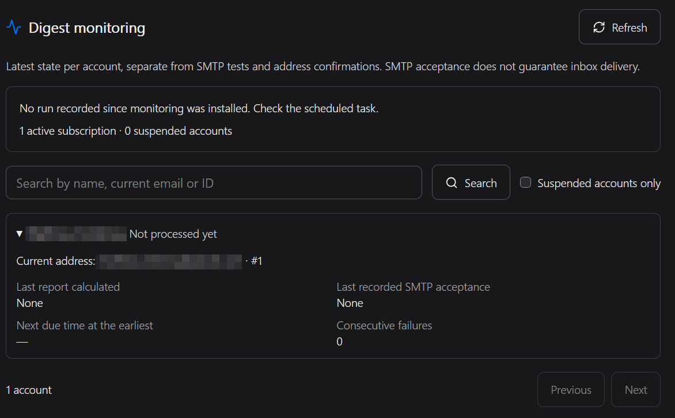
Task: Click the consecutive failures value 0
Action: pyautogui.click(x=340, y=342)
